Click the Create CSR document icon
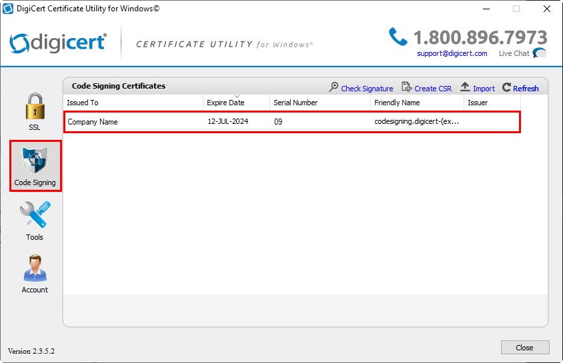 (407, 88)
